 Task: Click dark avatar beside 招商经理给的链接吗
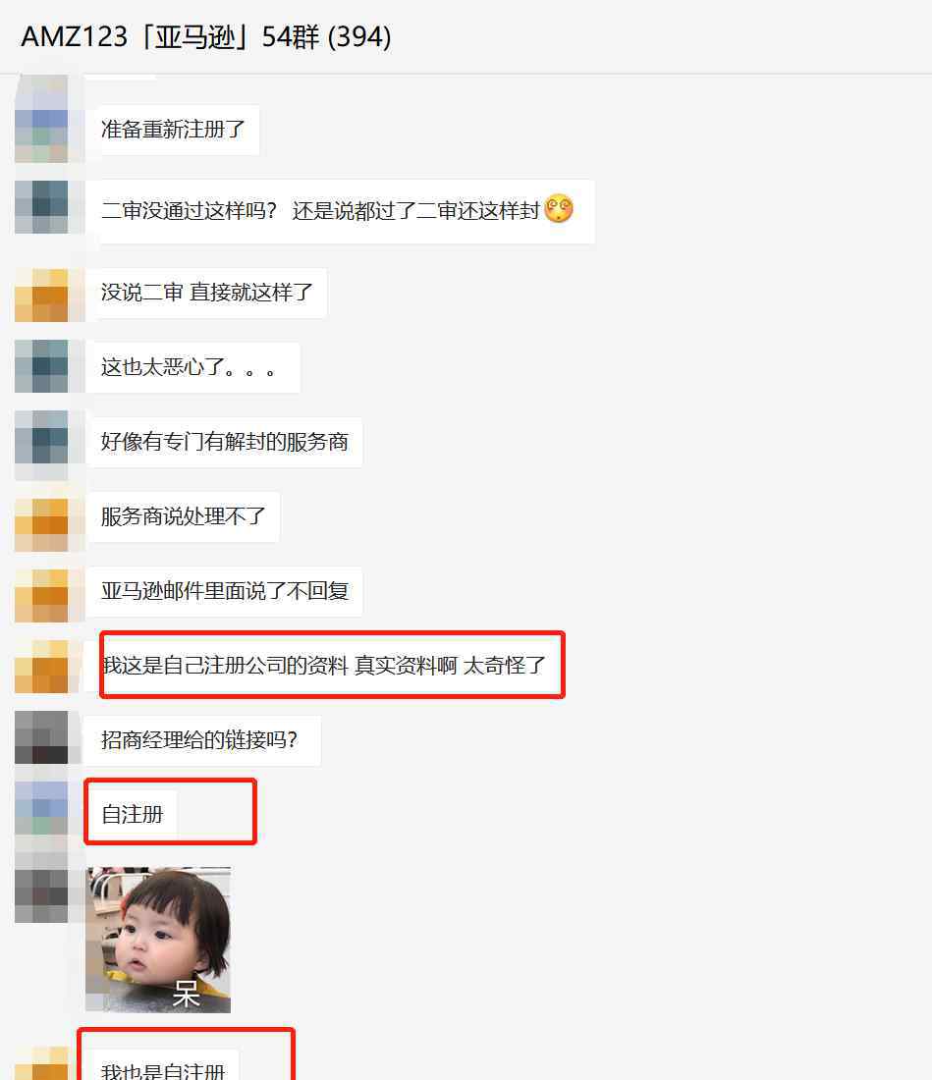click(41, 737)
